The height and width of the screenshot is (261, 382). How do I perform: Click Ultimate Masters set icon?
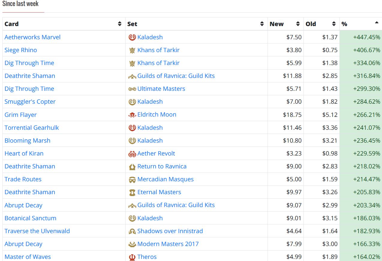click(132, 89)
